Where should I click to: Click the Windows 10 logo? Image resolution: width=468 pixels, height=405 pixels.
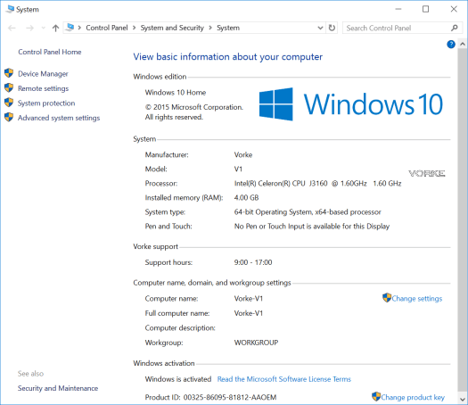point(351,104)
